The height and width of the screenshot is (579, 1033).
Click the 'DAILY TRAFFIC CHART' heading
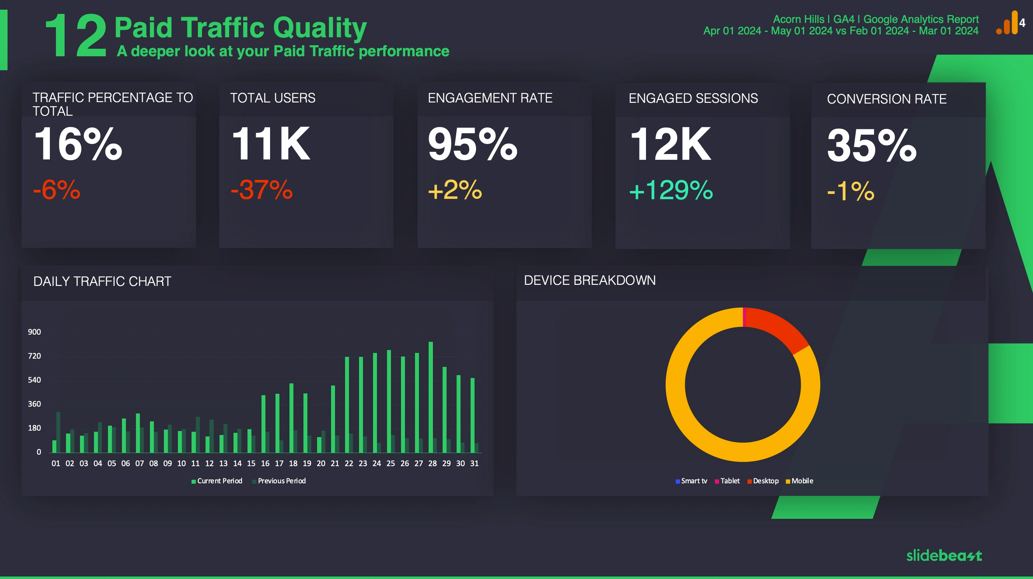coord(102,281)
